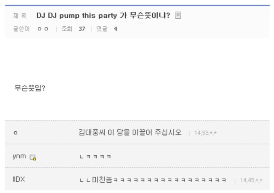Click the view count 37
Screen dimensions: 274x193
pos(82,29)
